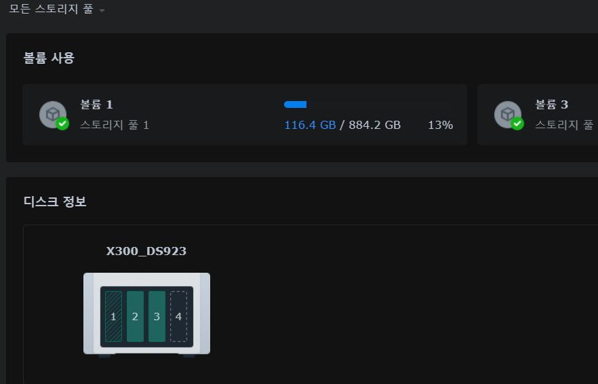Screen dimensions: 598x384
Task: Select disk slot 3 on the NAS
Action: pyautogui.click(x=157, y=316)
